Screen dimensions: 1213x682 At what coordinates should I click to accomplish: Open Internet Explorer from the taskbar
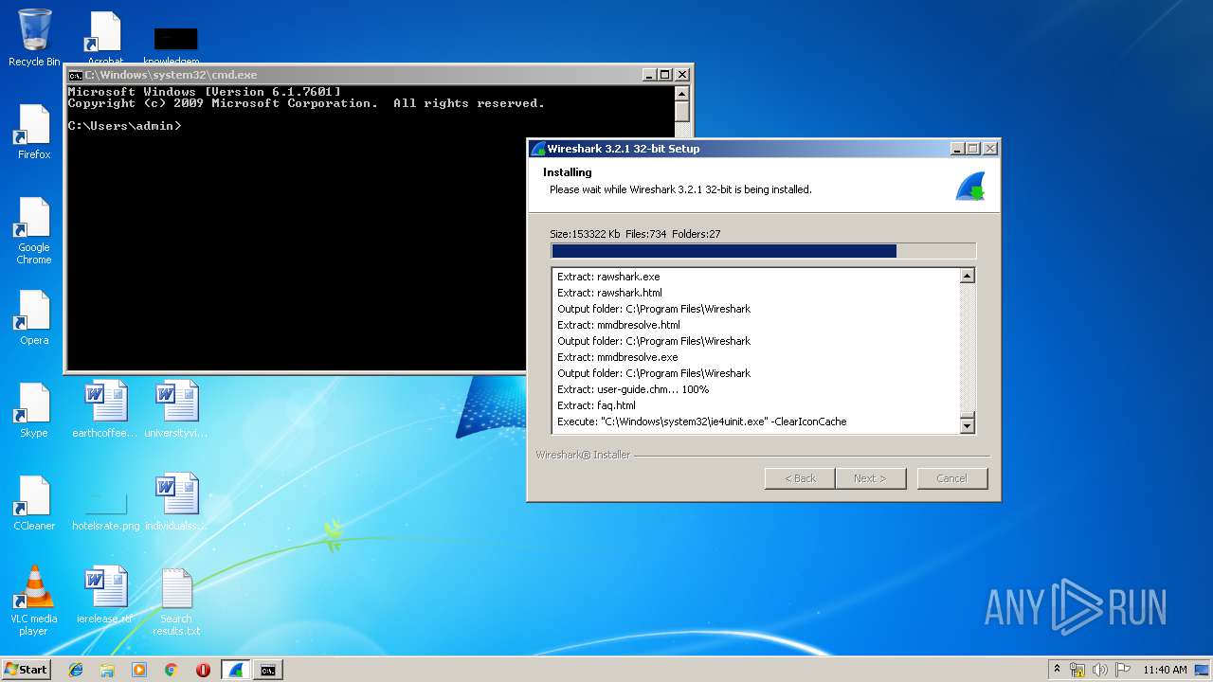point(76,670)
